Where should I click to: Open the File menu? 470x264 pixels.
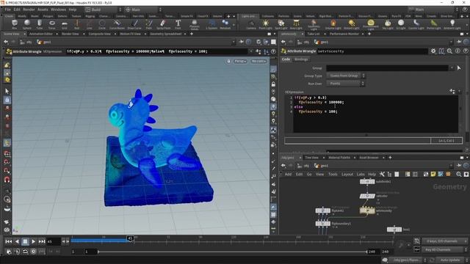(x=8, y=10)
